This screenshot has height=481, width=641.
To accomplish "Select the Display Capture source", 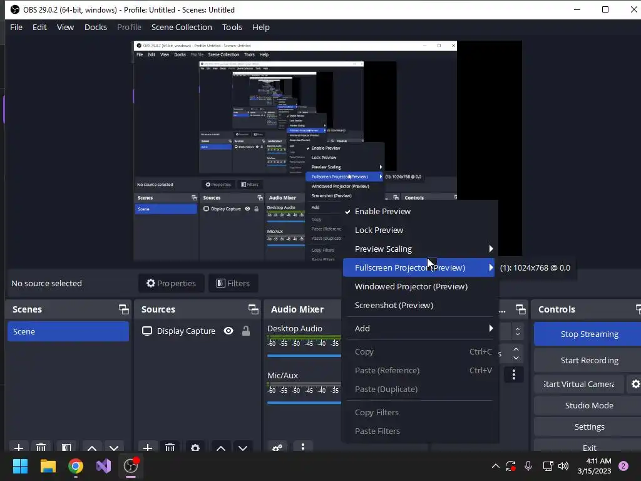I will pyautogui.click(x=186, y=331).
